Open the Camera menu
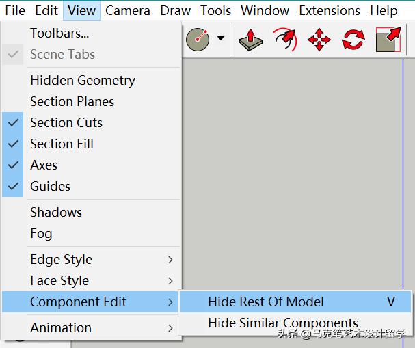 (128, 11)
